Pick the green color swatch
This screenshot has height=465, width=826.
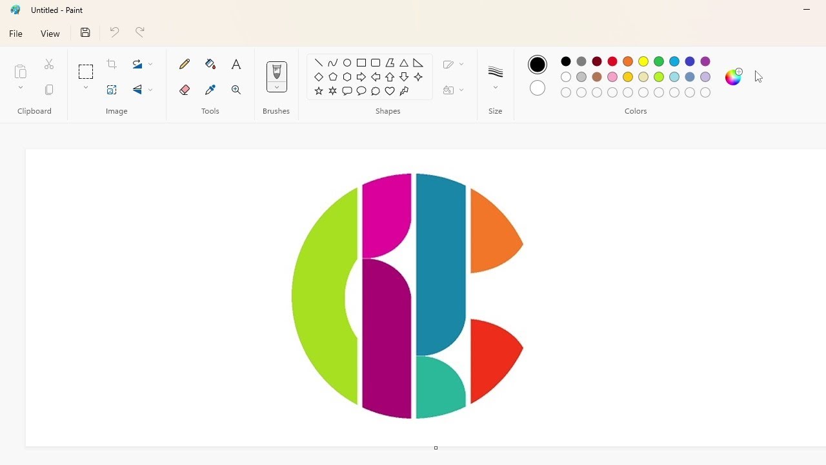[659, 61]
